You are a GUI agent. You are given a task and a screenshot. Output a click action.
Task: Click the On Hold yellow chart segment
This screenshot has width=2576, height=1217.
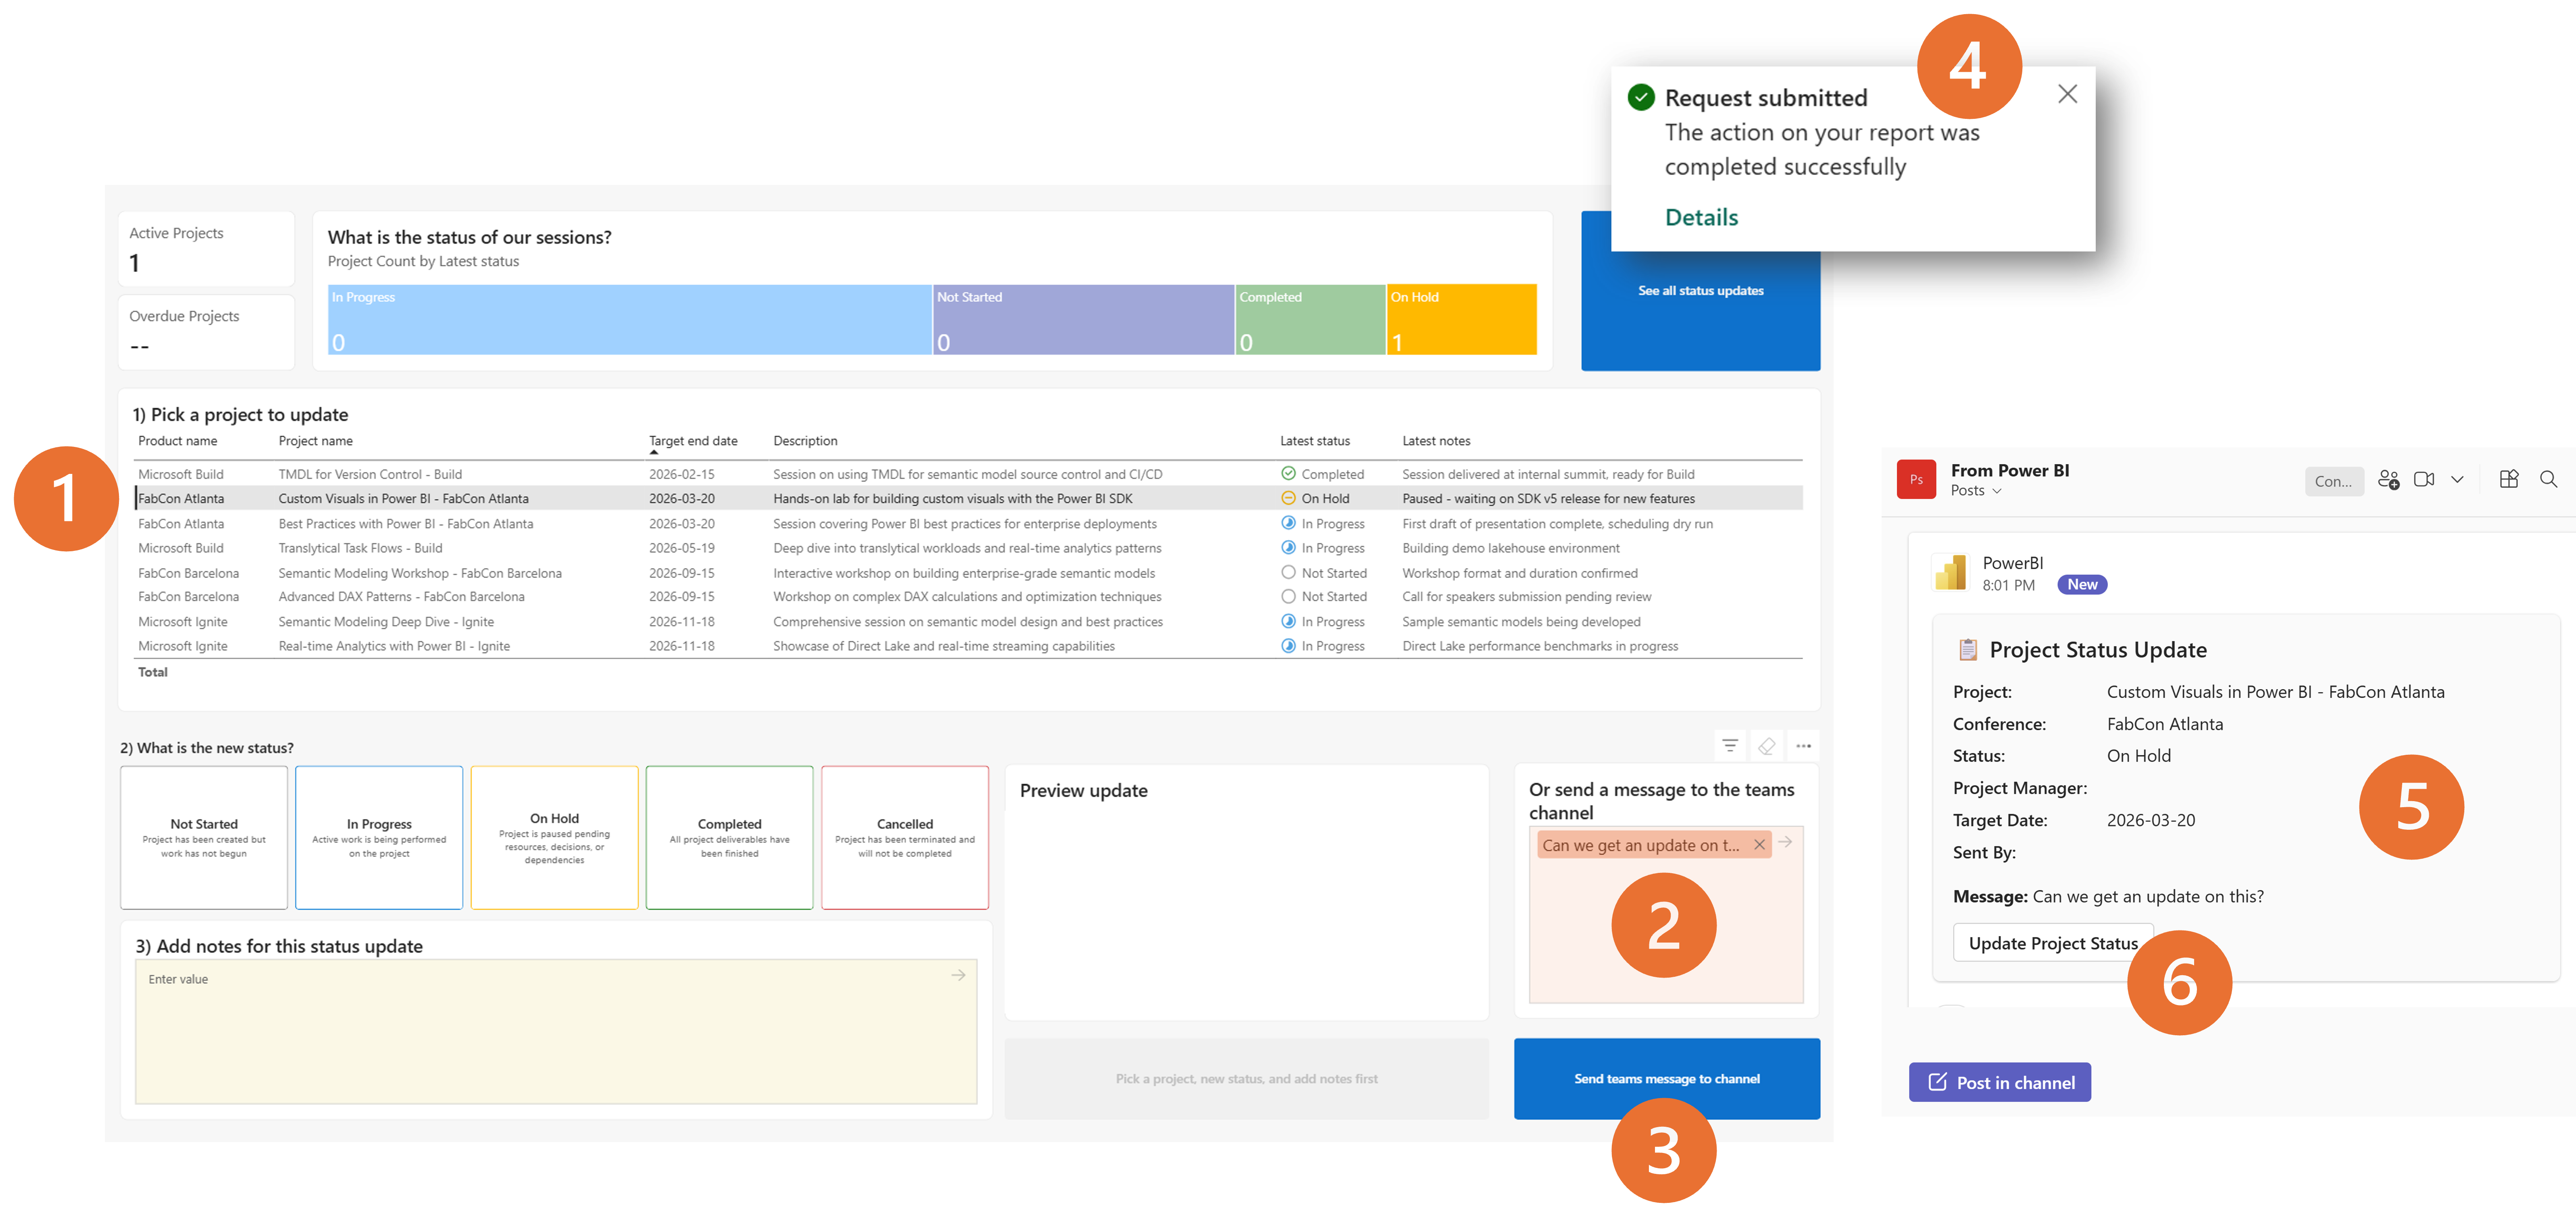1461,320
